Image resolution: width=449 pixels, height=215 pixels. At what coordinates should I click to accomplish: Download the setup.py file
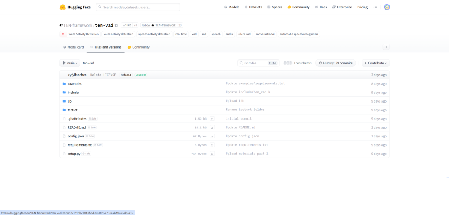[212, 154]
